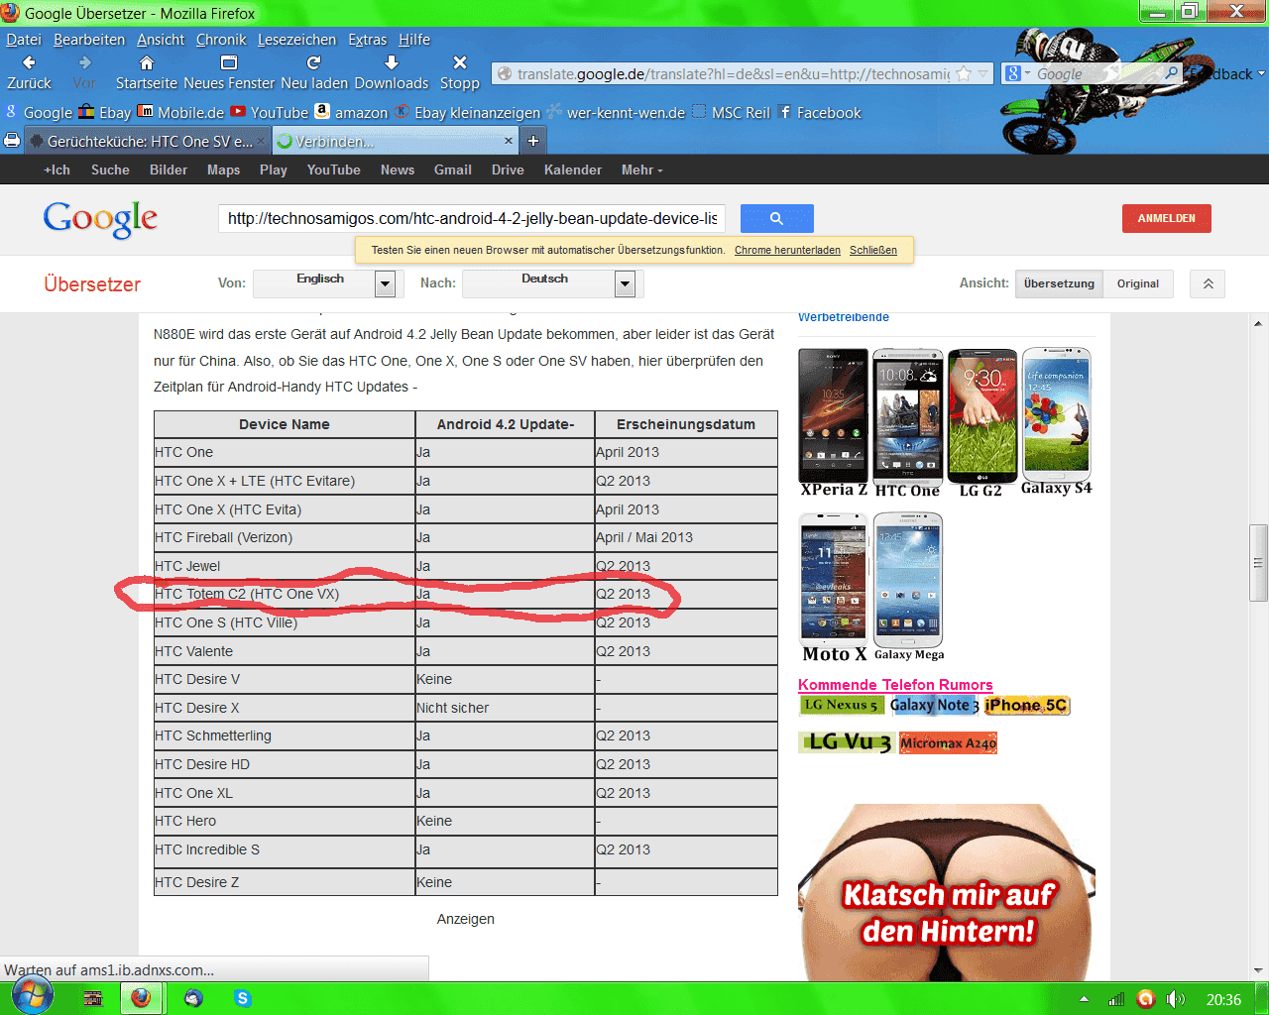Viewport: 1269px width, 1015px height.
Task: Go back with the Zurück arrow
Action: click(29, 72)
